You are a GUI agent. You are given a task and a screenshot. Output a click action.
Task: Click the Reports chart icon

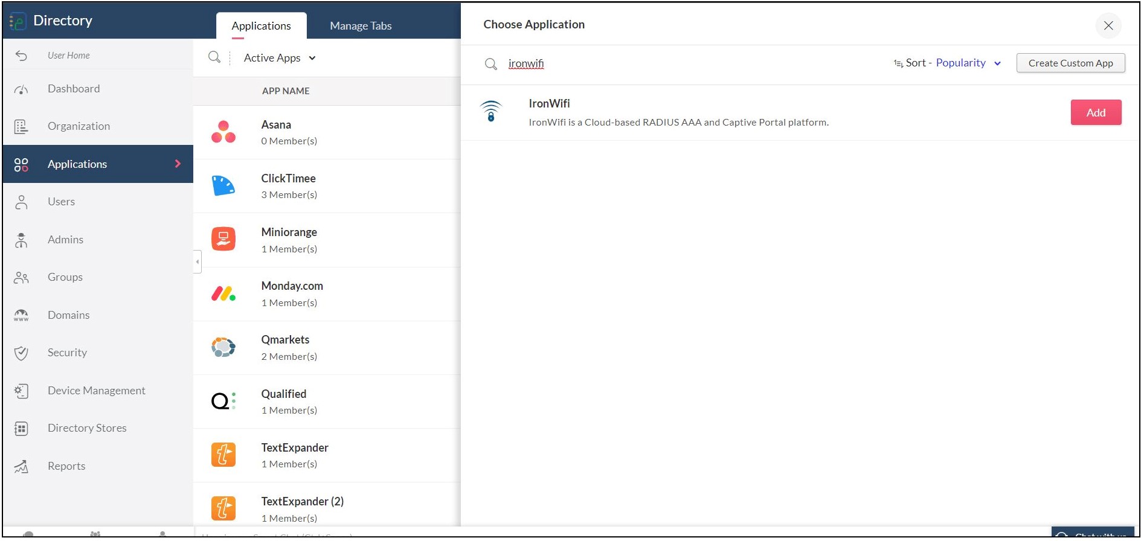tap(21, 466)
